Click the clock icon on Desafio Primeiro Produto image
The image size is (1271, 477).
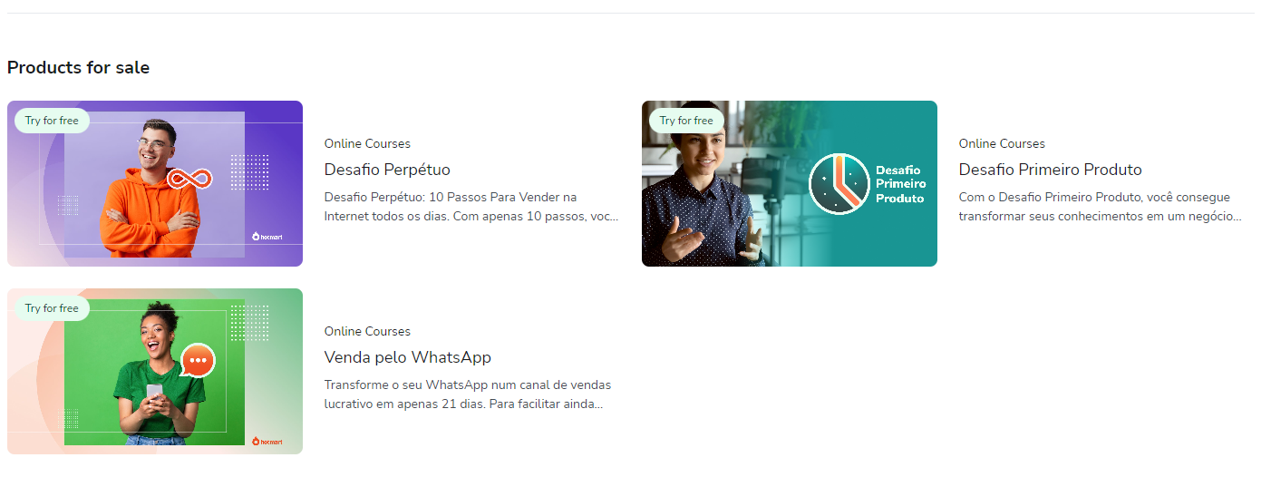tap(839, 184)
